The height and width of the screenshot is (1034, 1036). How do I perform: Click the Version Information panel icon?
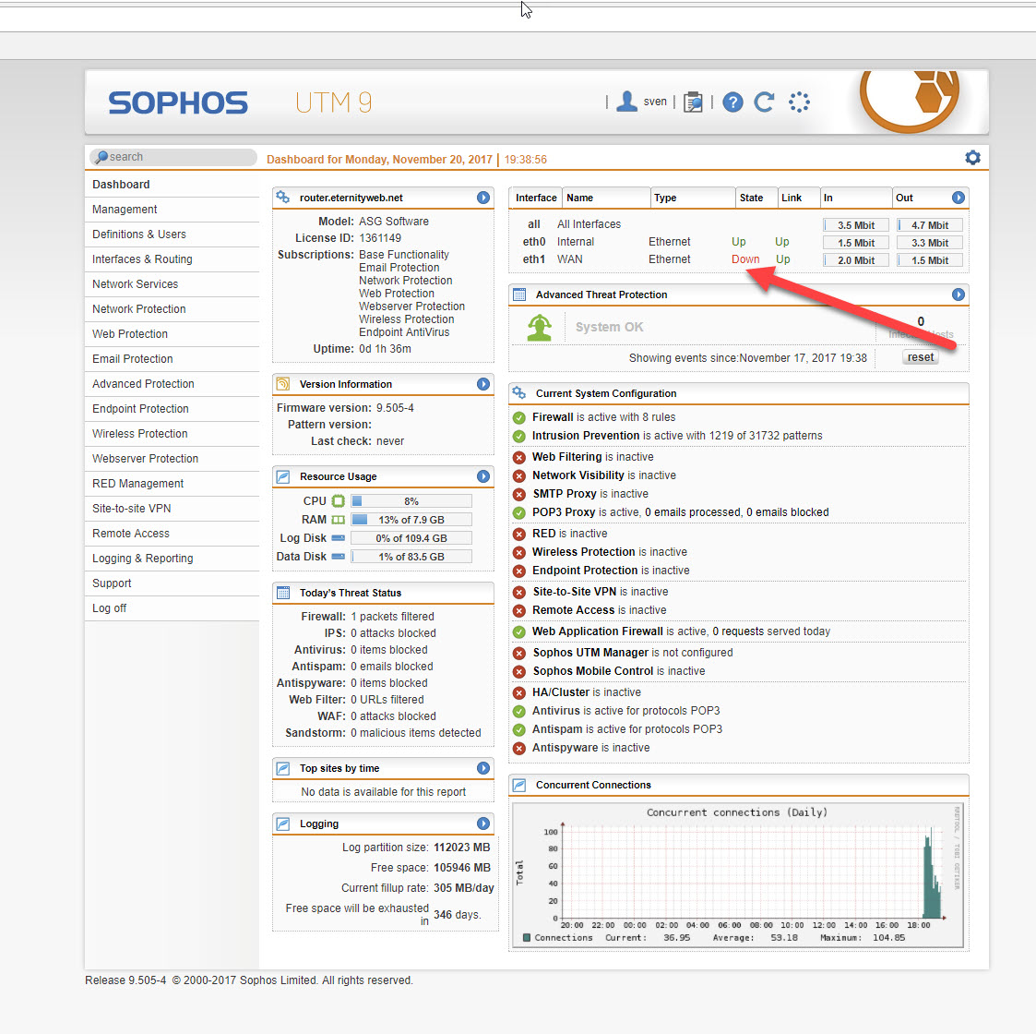pyautogui.click(x=283, y=383)
